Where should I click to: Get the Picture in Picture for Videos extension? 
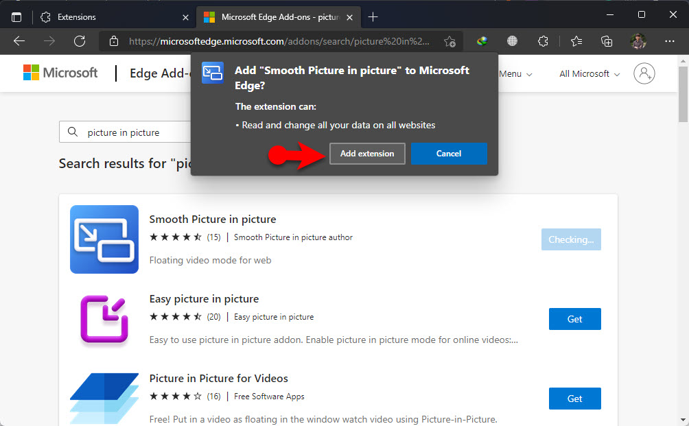coord(575,399)
